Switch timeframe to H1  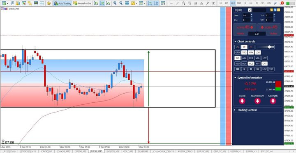pyautogui.click(x=245, y=3)
